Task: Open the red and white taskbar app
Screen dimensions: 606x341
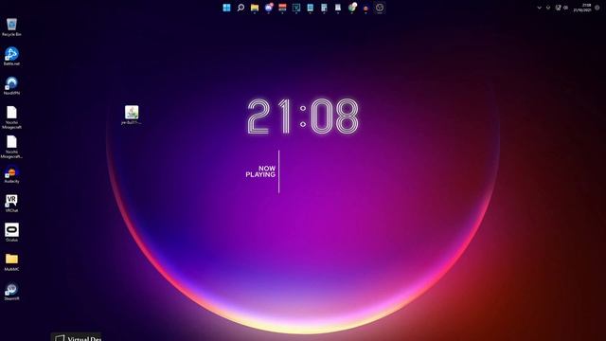Action: click(282, 8)
